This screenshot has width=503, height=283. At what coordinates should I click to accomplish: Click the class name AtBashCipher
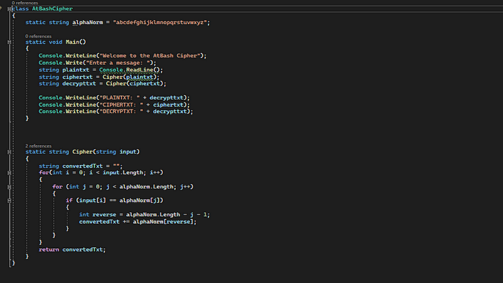(54, 8)
